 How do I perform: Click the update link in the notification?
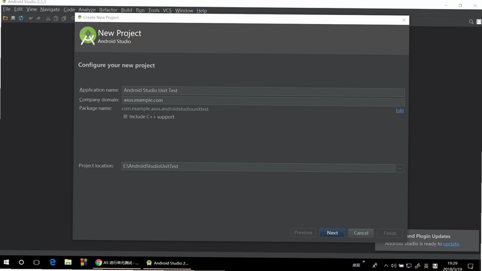tap(451, 244)
